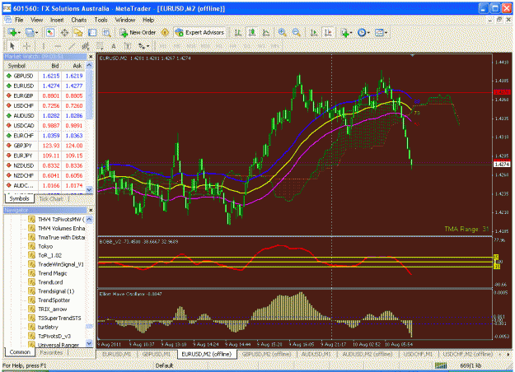
Task: Select the Text A tool
Action: coord(114,46)
